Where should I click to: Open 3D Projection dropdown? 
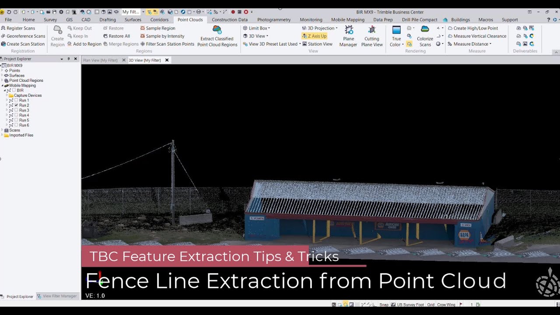pyautogui.click(x=320, y=28)
